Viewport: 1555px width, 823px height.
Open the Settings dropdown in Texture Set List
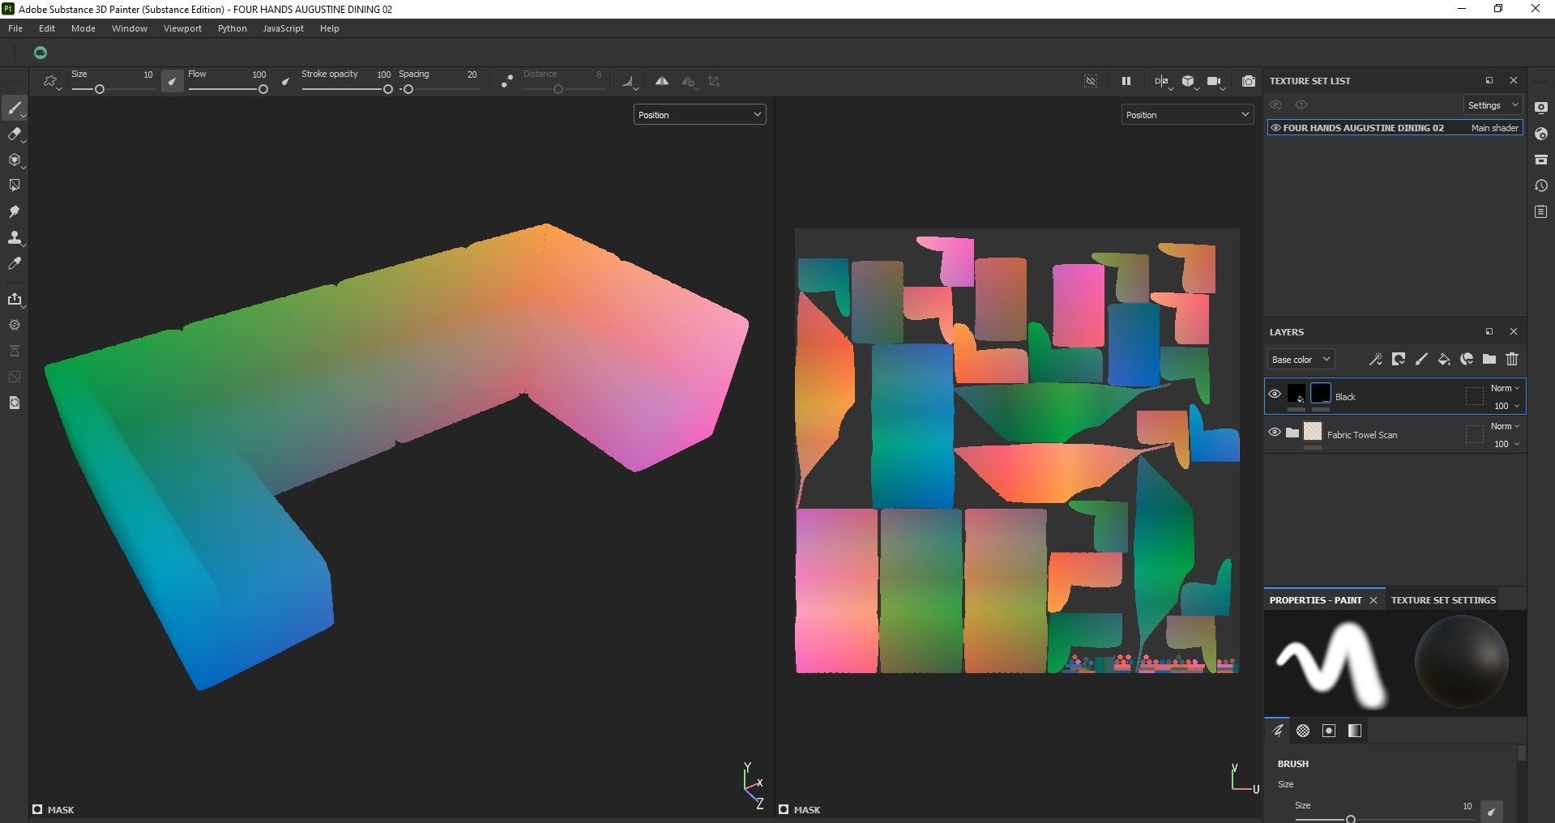pyautogui.click(x=1493, y=105)
